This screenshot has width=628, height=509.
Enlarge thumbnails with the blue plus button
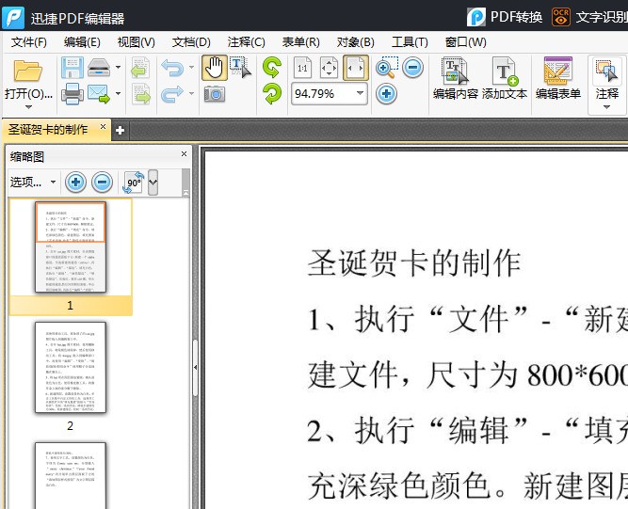coord(75,183)
